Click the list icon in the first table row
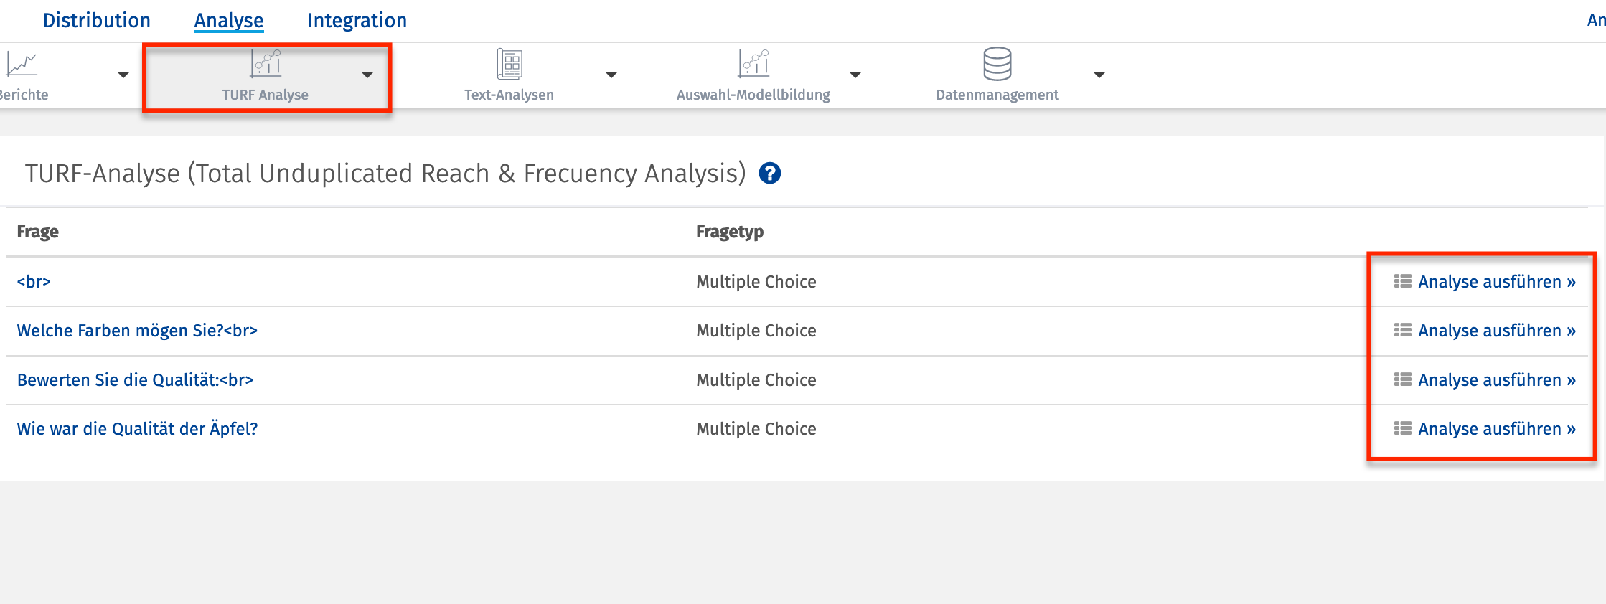Viewport: 1606px width, 604px height. (1402, 281)
